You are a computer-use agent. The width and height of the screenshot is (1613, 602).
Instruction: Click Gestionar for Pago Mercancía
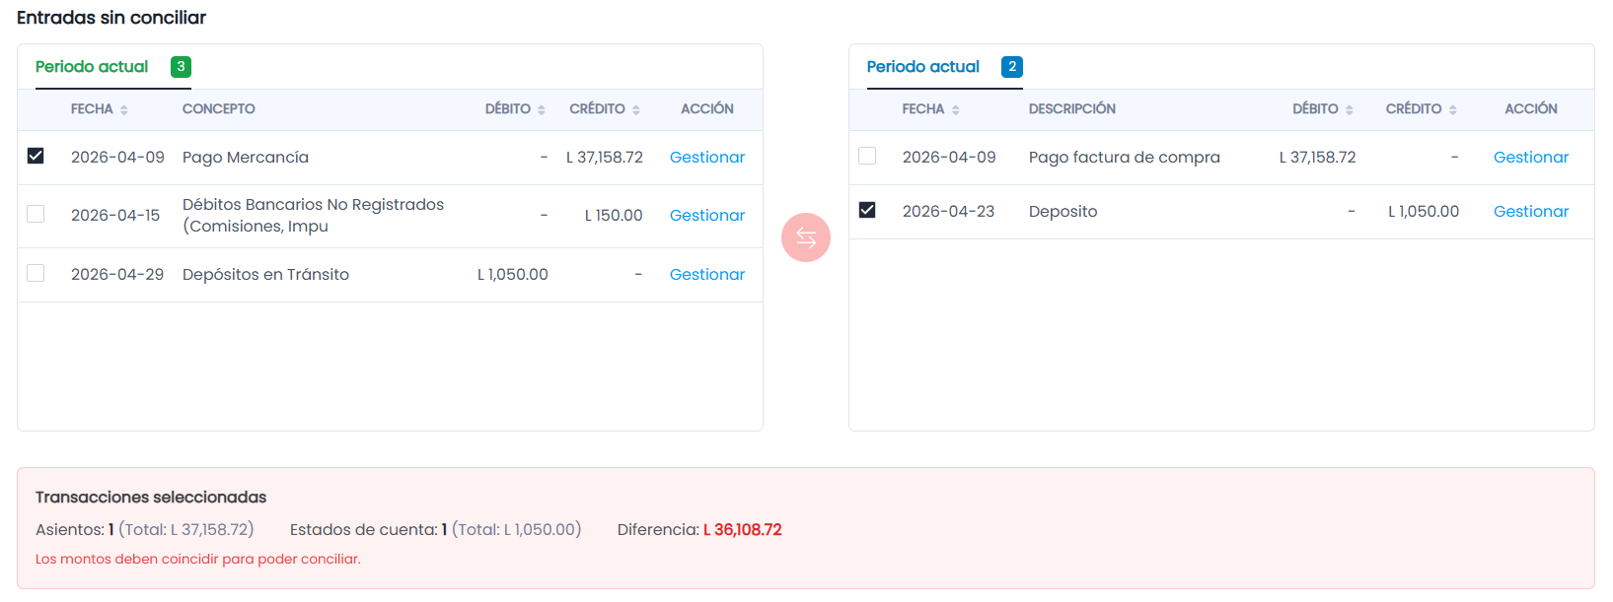point(707,158)
